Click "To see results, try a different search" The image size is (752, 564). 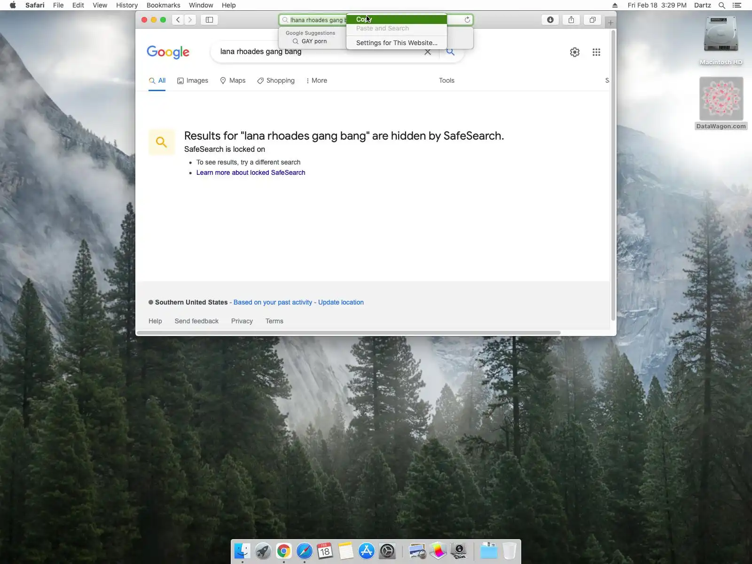click(x=248, y=162)
